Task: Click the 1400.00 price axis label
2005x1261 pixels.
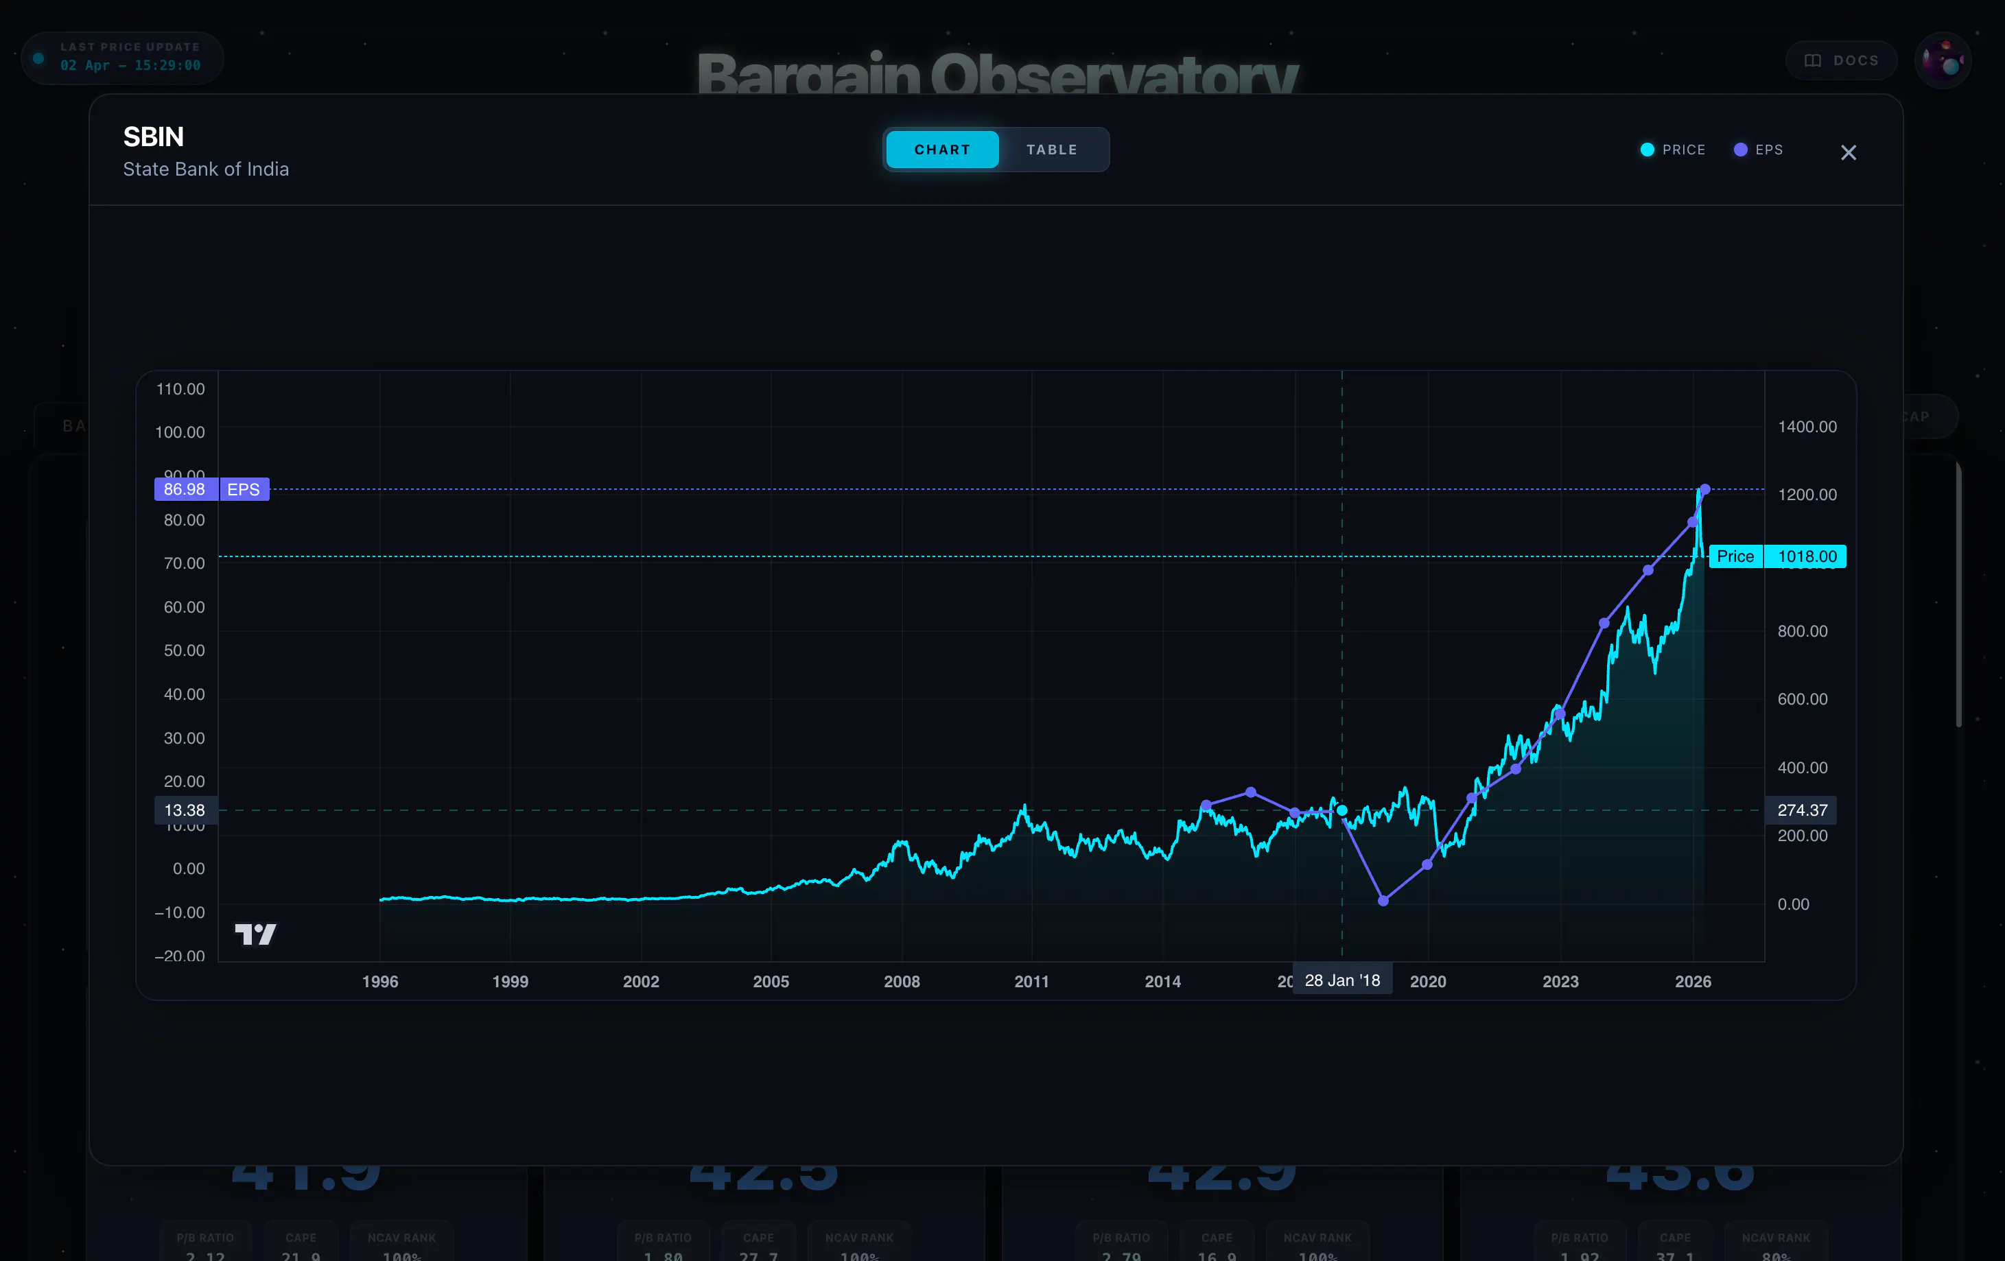Action: click(1807, 426)
